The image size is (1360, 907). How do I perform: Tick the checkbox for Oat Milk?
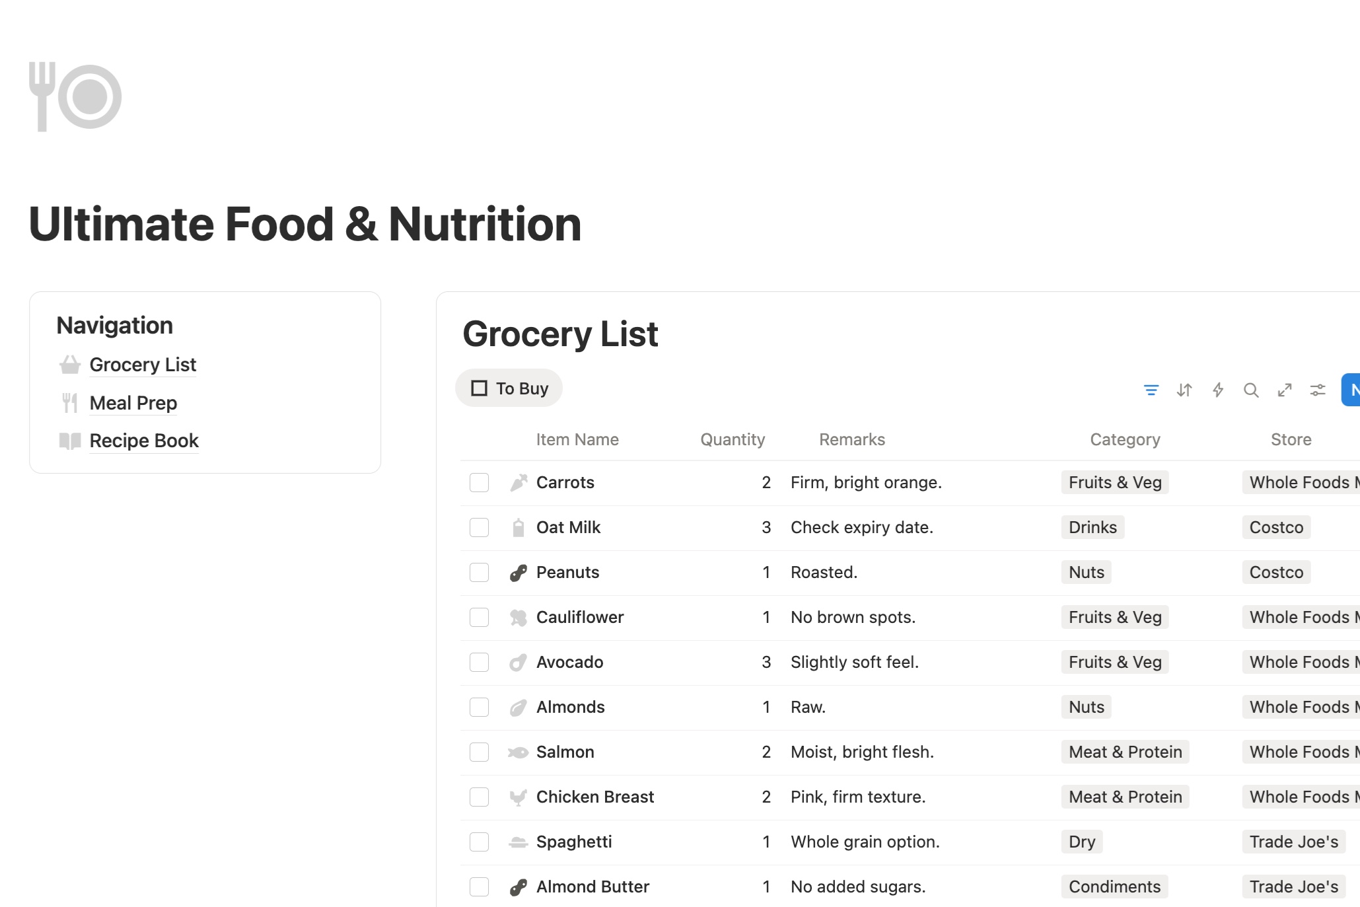479,528
